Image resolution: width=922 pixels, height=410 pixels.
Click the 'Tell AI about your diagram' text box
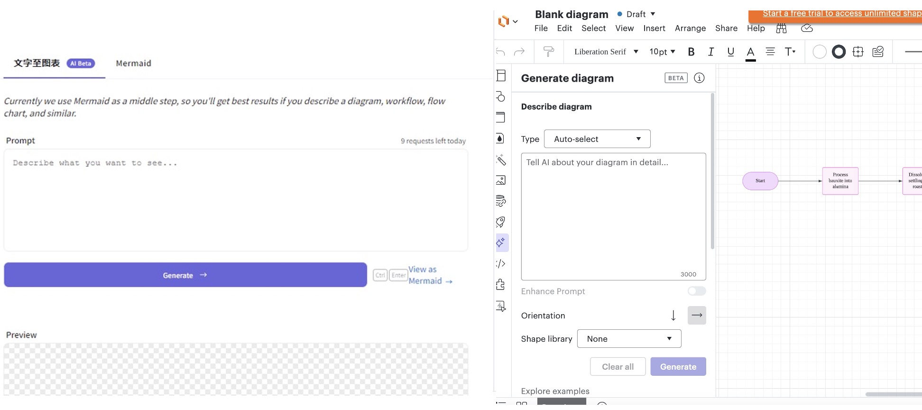point(613,216)
